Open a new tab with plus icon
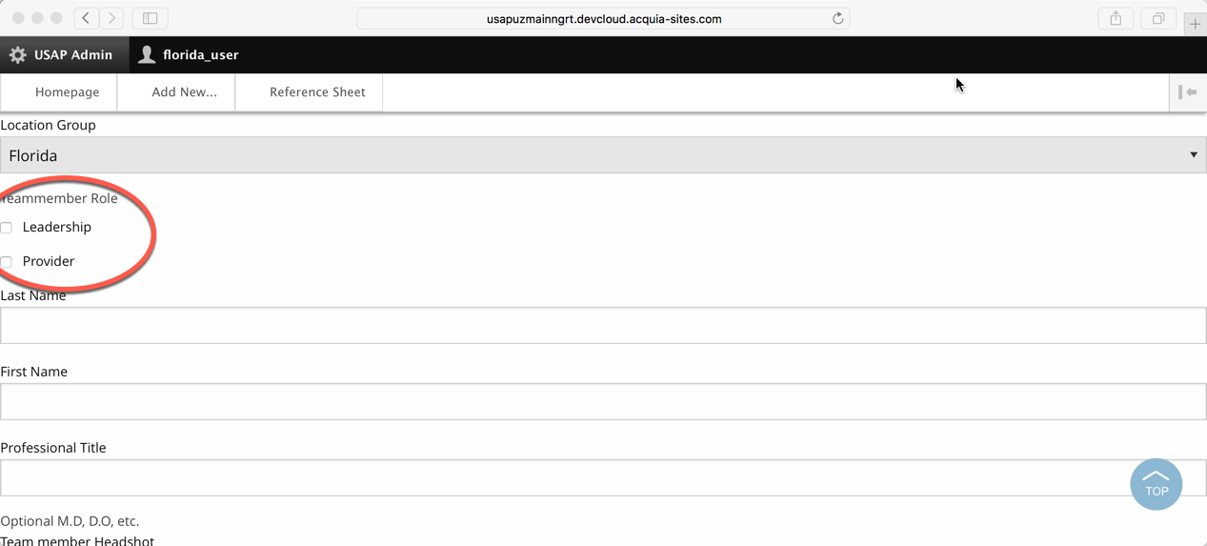Image resolution: width=1207 pixels, height=546 pixels. click(x=1195, y=24)
